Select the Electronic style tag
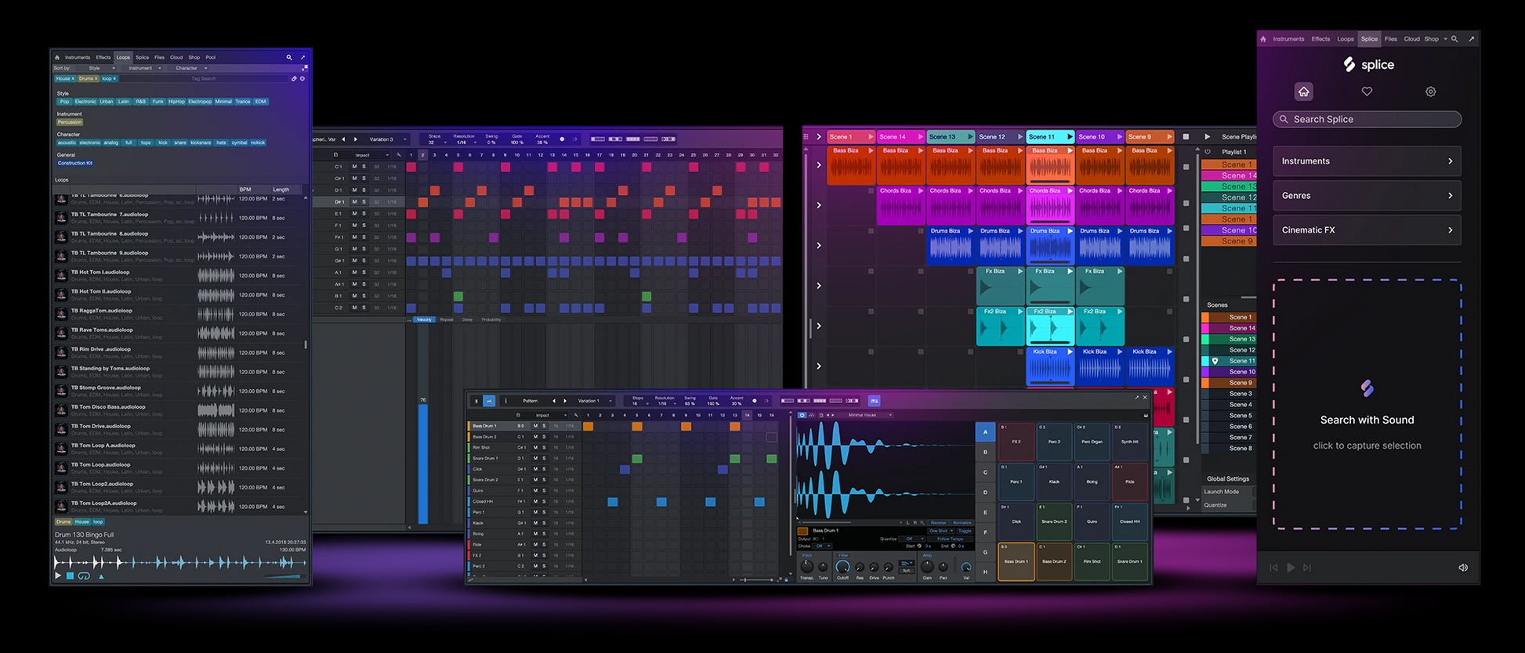The image size is (1525, 653). click(x=85, y=102)
